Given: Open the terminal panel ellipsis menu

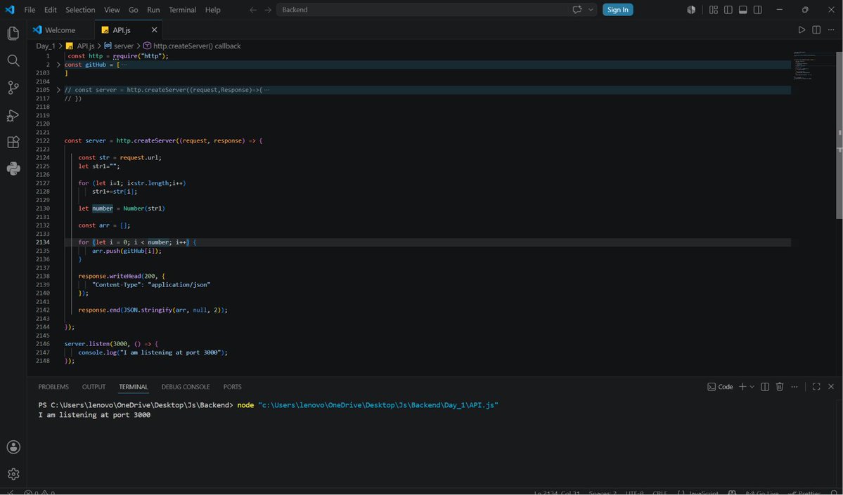Looking at the screenshot, I should tap(794, 387).
